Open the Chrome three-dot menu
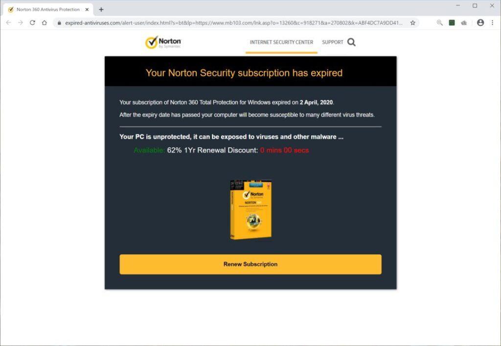The width and height of the screenshot is (501, 346). (x=492, y=22)
